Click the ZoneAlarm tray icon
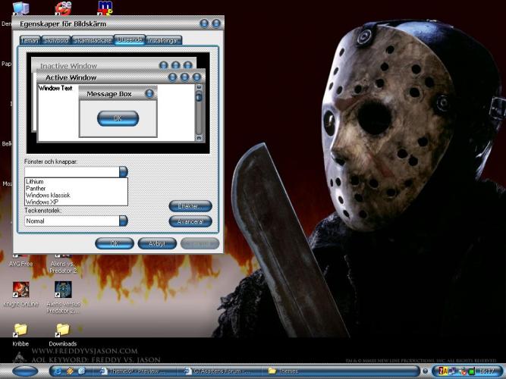The image size is (506, 379). click(443, 371)
